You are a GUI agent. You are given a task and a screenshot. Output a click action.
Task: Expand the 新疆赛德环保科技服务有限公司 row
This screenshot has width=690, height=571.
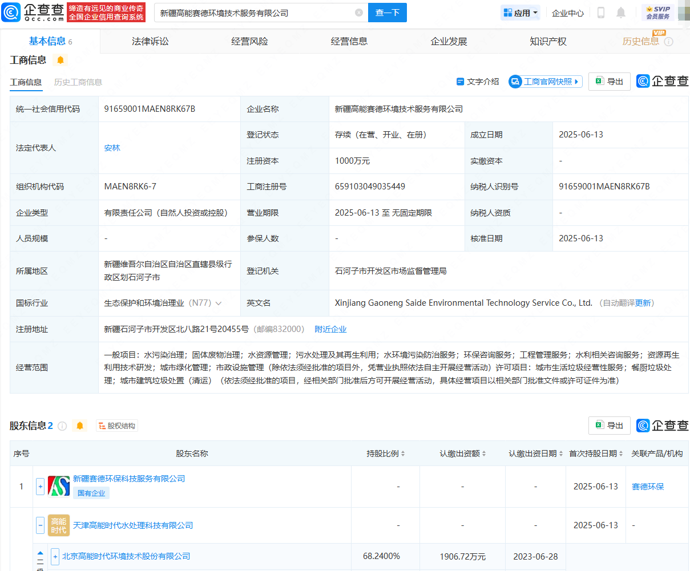click(40, 487)
